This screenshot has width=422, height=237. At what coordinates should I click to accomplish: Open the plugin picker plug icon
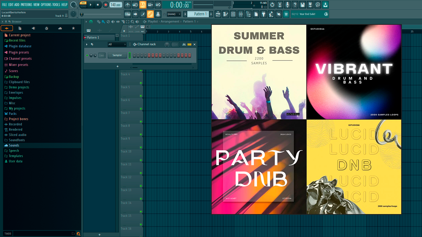pyautogui.click(x=264, y=14)
